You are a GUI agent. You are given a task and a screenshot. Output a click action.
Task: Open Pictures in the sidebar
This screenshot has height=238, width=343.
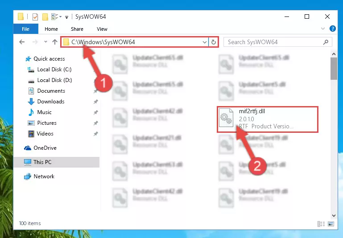(x=46, y=123)
